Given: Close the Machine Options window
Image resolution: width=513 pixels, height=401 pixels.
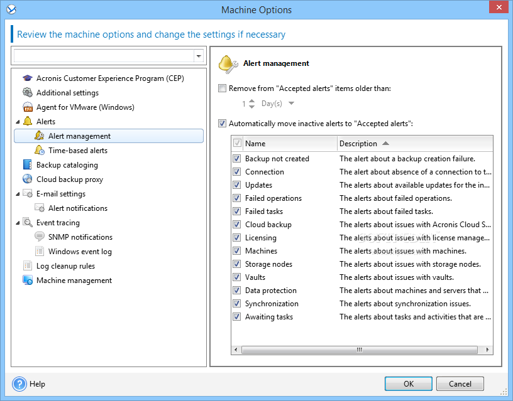Looking at the screenshot, I should pos(499,7).
